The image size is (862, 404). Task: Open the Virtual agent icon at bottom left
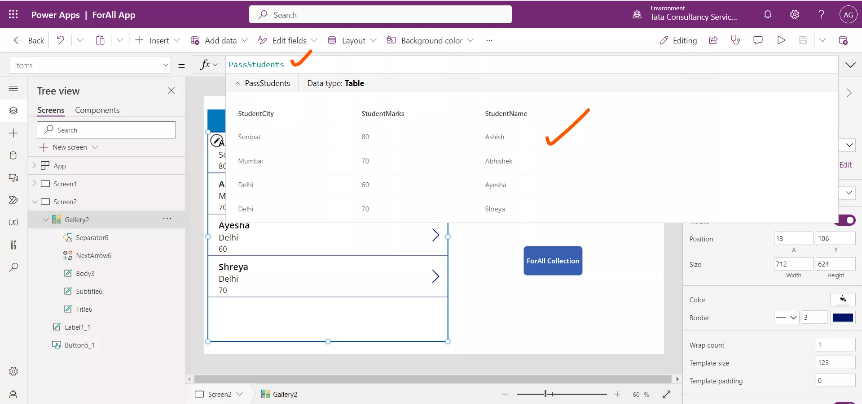tap(13, 394)
